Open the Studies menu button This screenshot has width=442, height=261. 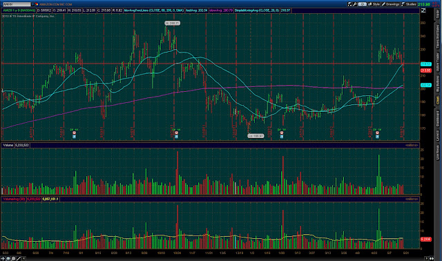click(x=409, y=4)
